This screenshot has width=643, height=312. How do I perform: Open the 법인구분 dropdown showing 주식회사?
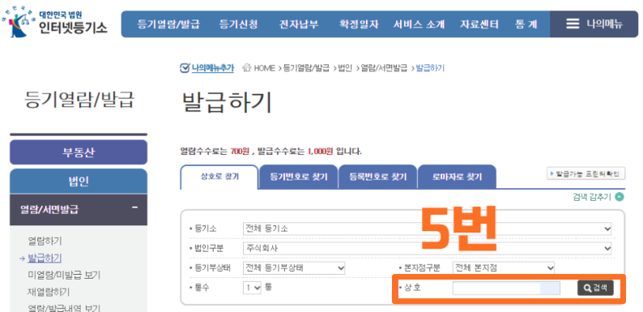(427, 248)
